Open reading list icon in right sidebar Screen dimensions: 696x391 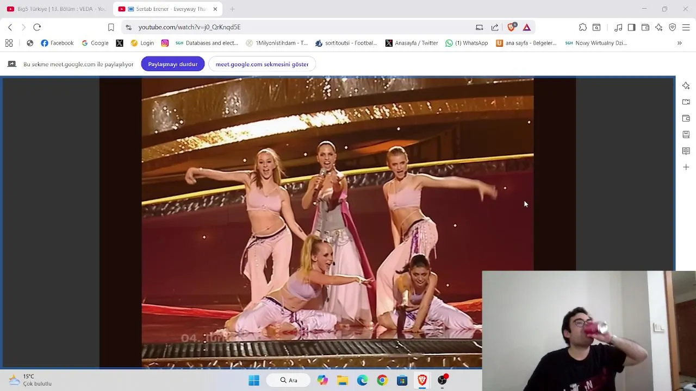point(686,151)
